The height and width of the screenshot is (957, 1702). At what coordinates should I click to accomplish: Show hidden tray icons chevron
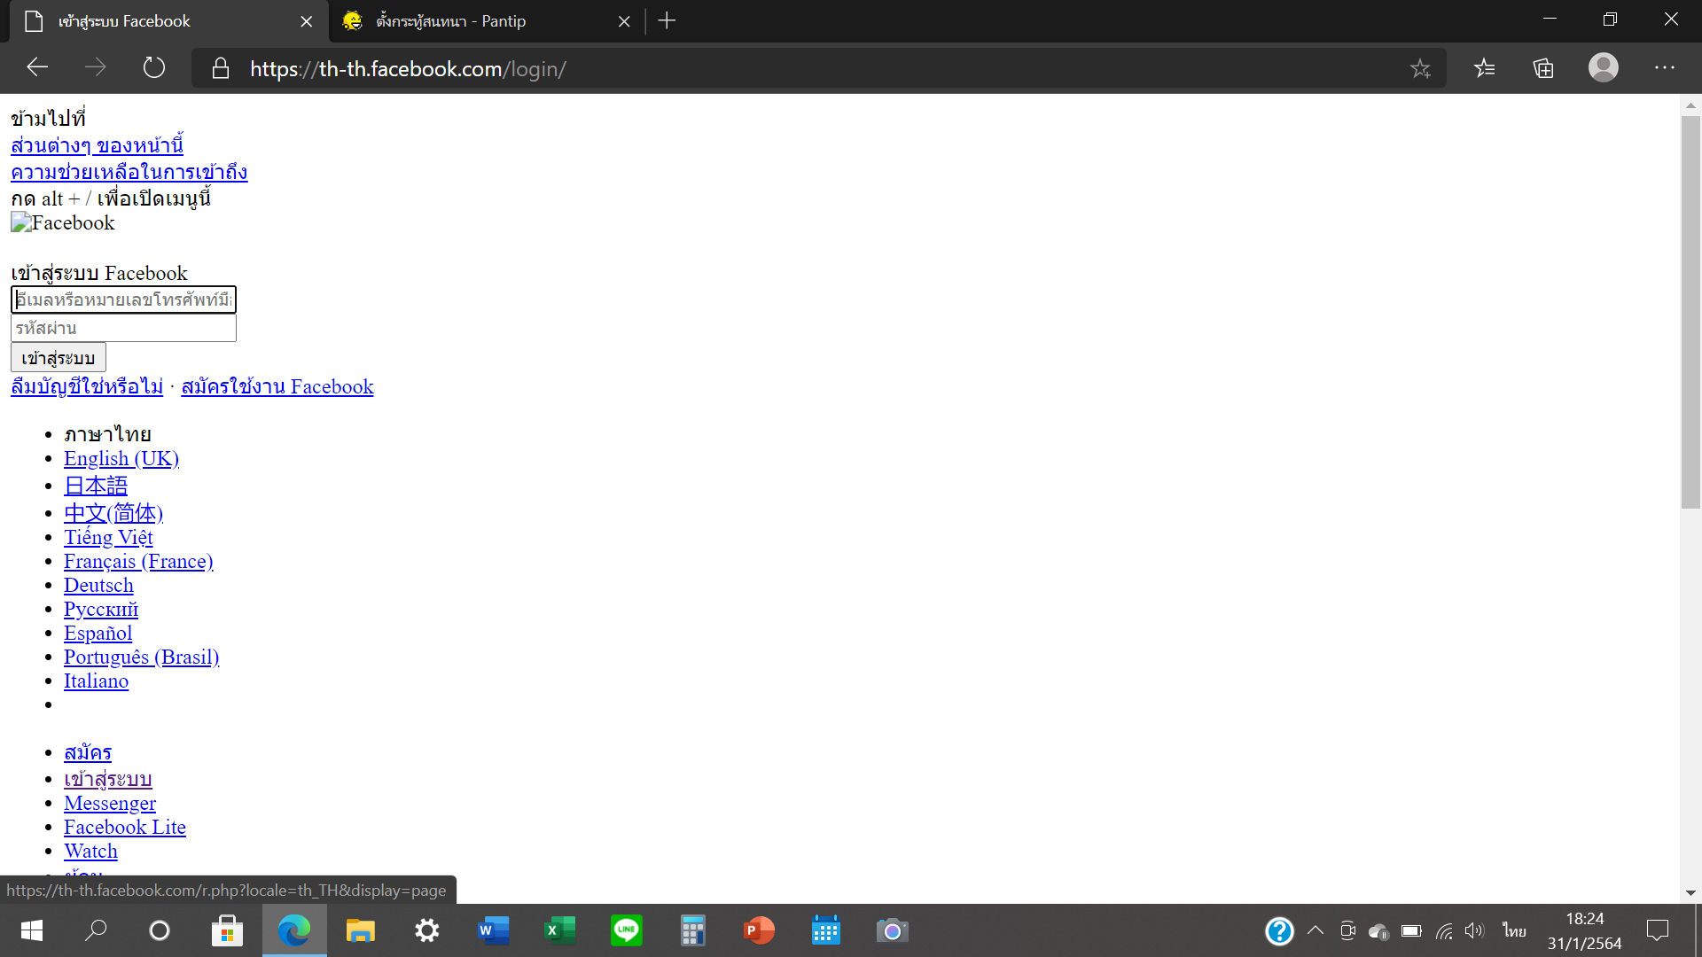coord(1316,930)
